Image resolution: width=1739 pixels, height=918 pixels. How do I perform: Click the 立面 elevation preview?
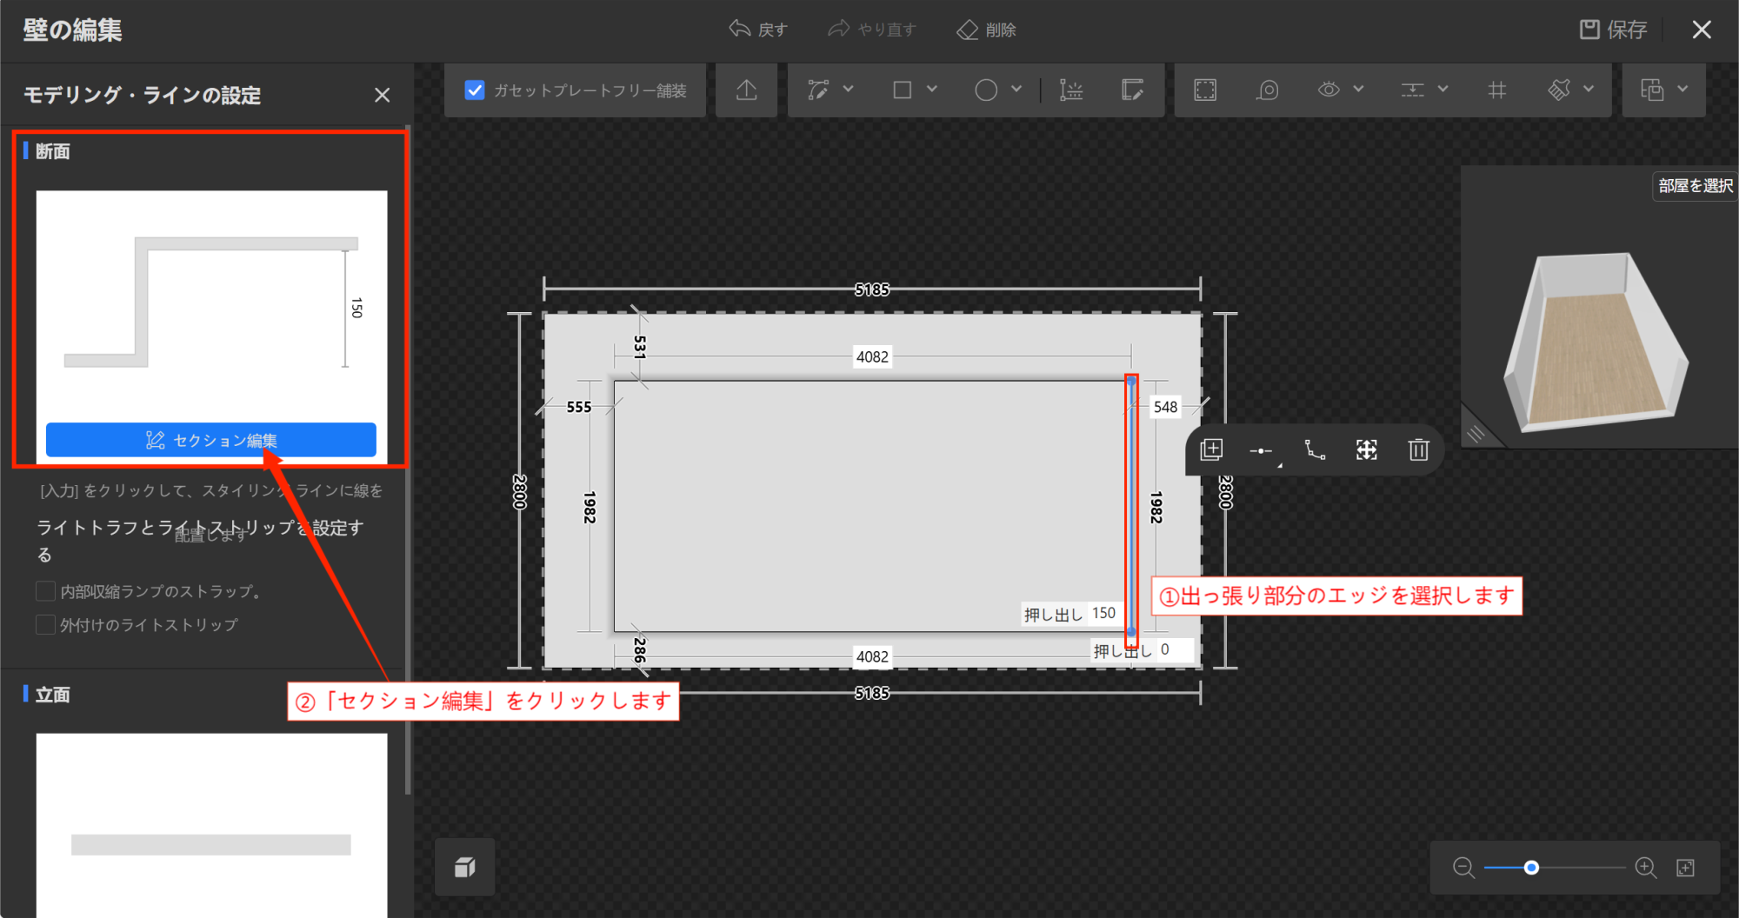pos(211,825)
